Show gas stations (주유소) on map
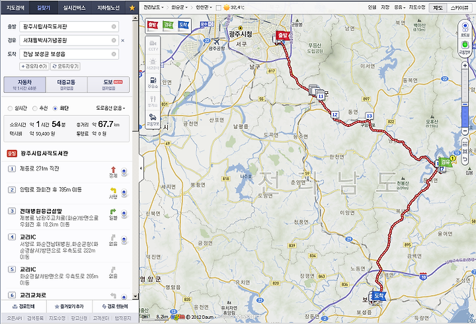 (153, 82)
